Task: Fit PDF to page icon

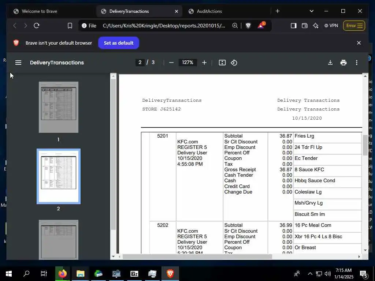Action: click(222, 63)
